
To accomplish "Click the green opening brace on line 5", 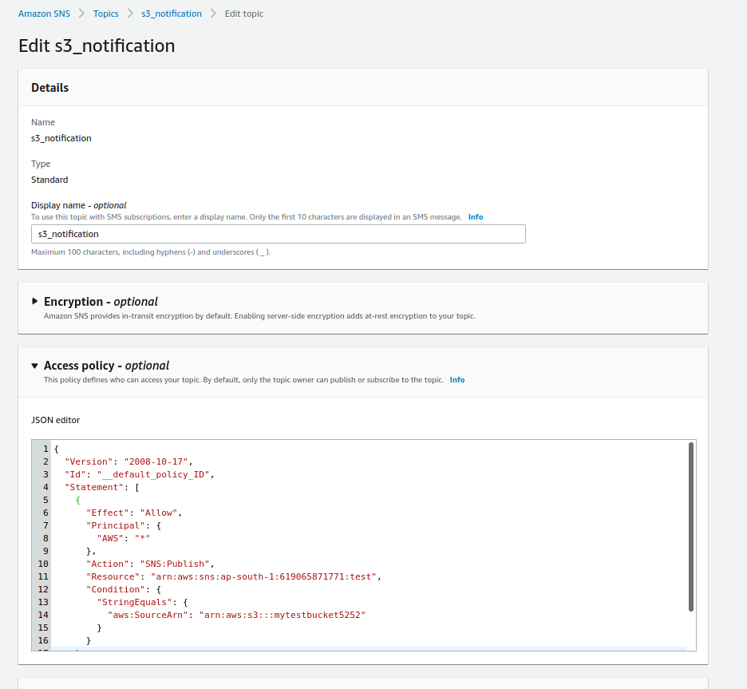I will click(x=77, y=500).
